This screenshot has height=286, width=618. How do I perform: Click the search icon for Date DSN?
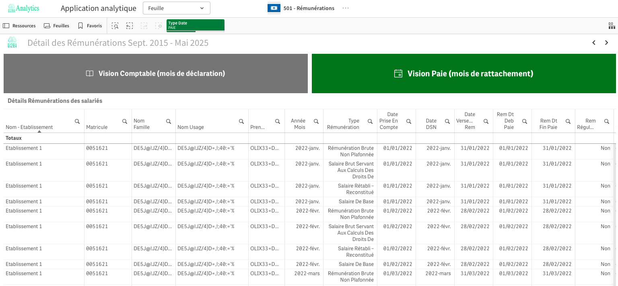pyautogui.click(x=447, y=121)
